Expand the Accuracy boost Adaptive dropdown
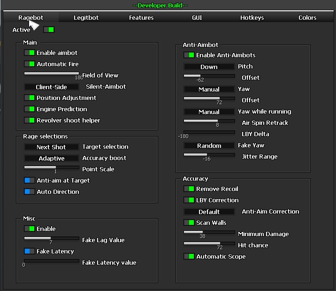 pyautogui.click(x=51, y=158)
